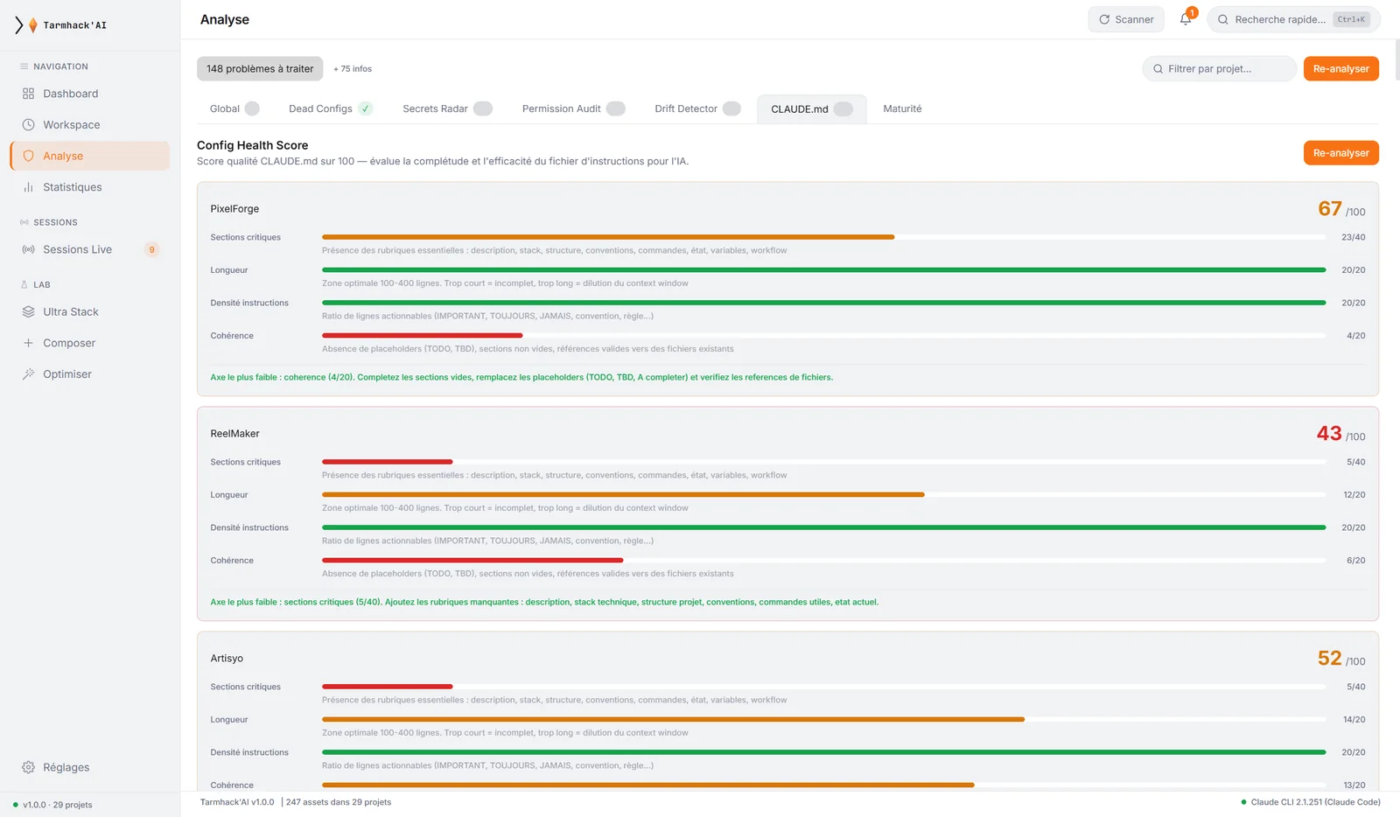Viewport: 1400px width, 817px height.
Task: Click Artisyo score 52 /100
Action: pos(1341,659)
